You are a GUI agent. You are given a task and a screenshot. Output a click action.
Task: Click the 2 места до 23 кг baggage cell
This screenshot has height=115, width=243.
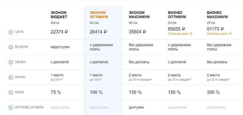coord(140,77)
